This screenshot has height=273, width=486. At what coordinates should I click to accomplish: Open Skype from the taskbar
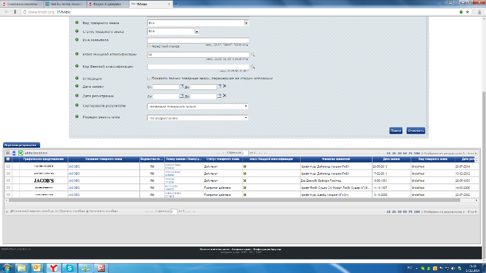click(70, 268)
